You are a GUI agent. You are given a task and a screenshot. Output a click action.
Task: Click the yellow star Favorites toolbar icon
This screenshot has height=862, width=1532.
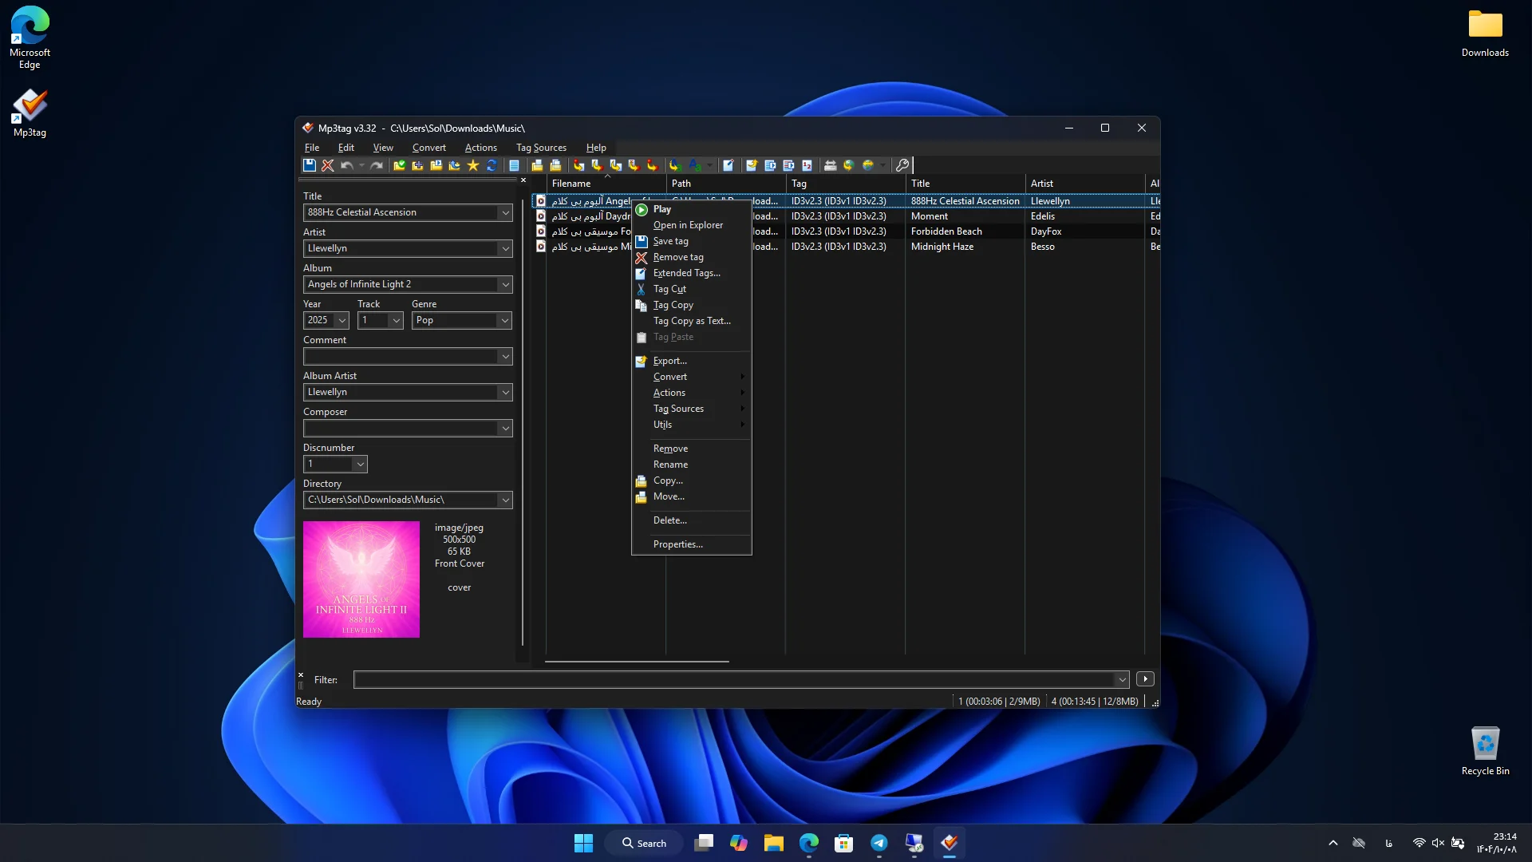[473, 165]
